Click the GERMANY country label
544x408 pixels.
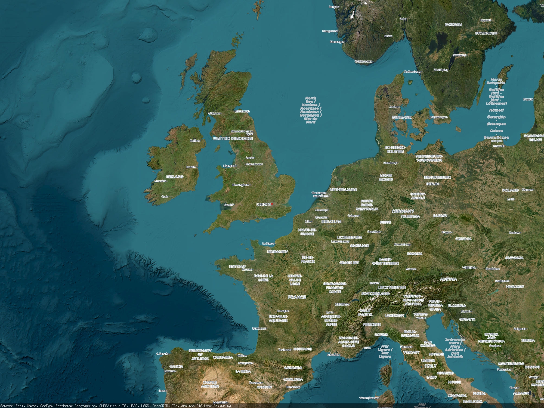tap(403, 211)
